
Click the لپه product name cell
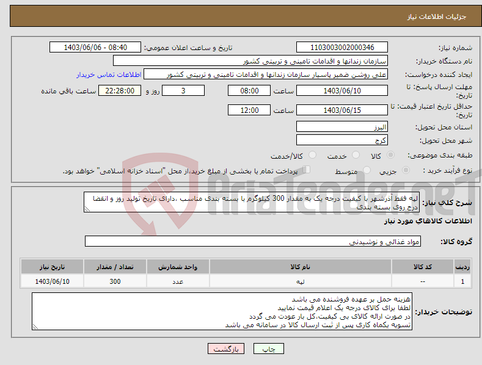(301, 281)
